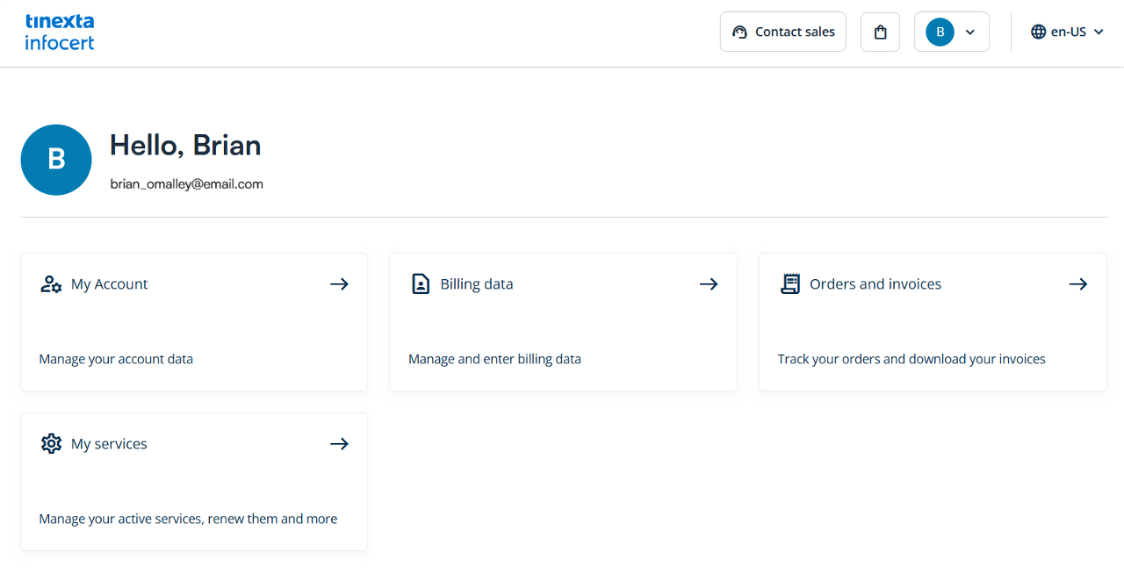Select Manage your active services description

point(188,519)
